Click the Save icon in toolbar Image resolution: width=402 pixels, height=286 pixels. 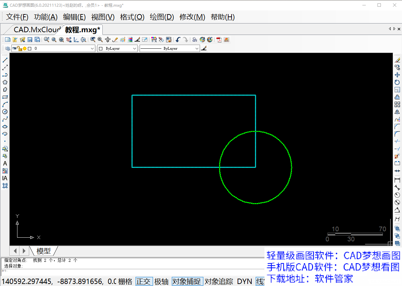[30, 40]
